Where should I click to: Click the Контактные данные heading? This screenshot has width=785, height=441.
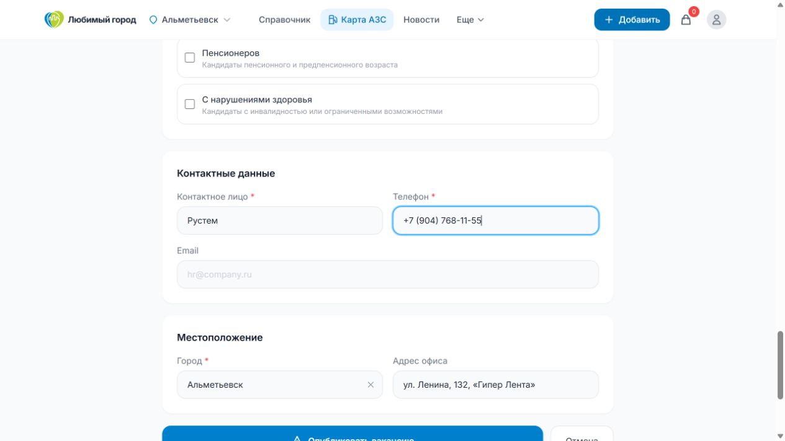click(226, 173)
